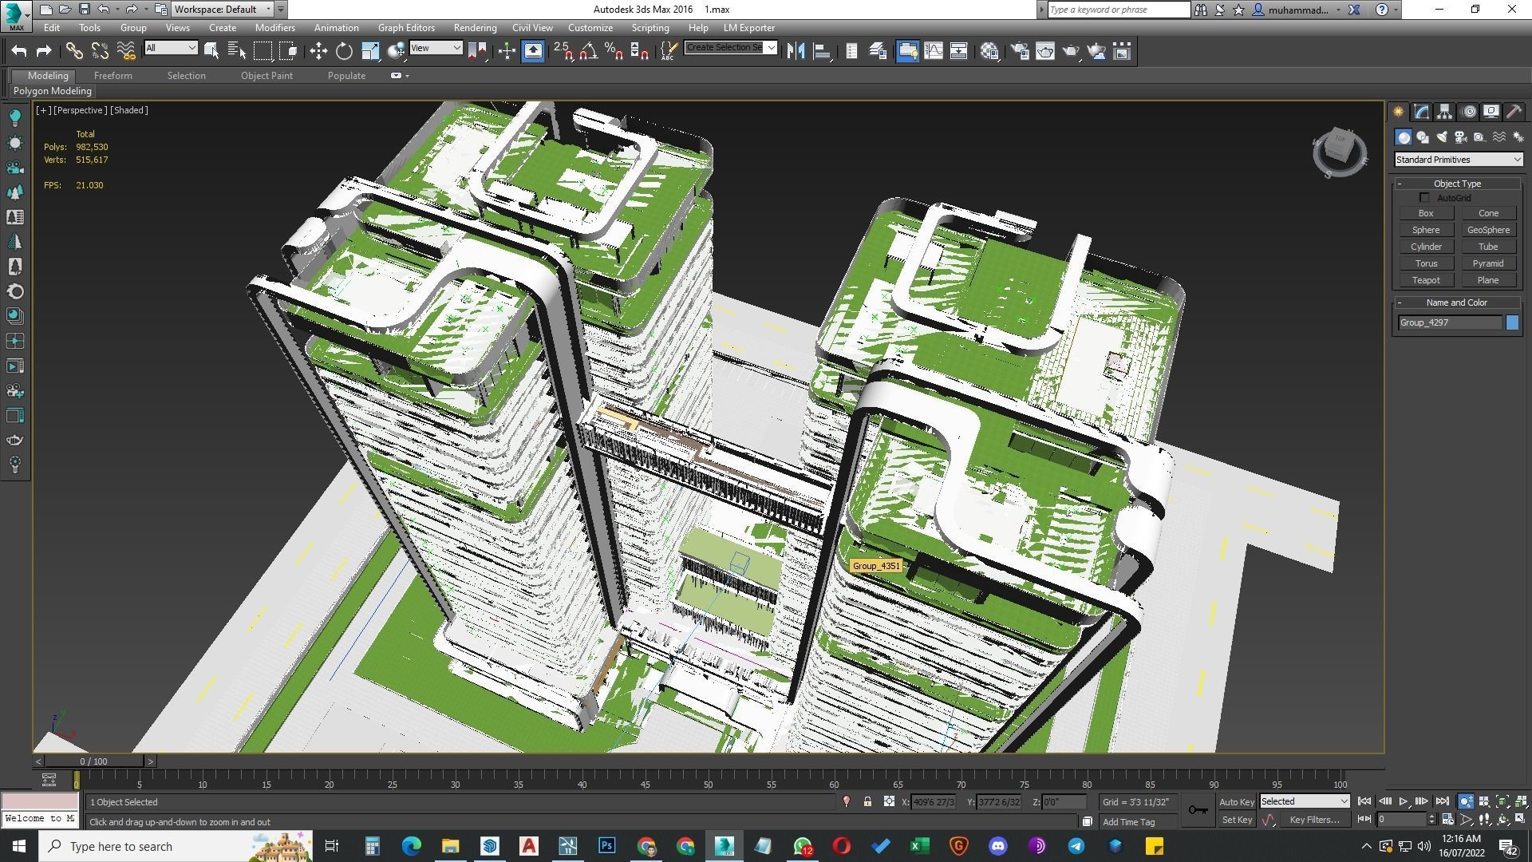The image size is (1532, 862).
Task: Expand the ribbon options arrow after Populate
Action: 400,76
